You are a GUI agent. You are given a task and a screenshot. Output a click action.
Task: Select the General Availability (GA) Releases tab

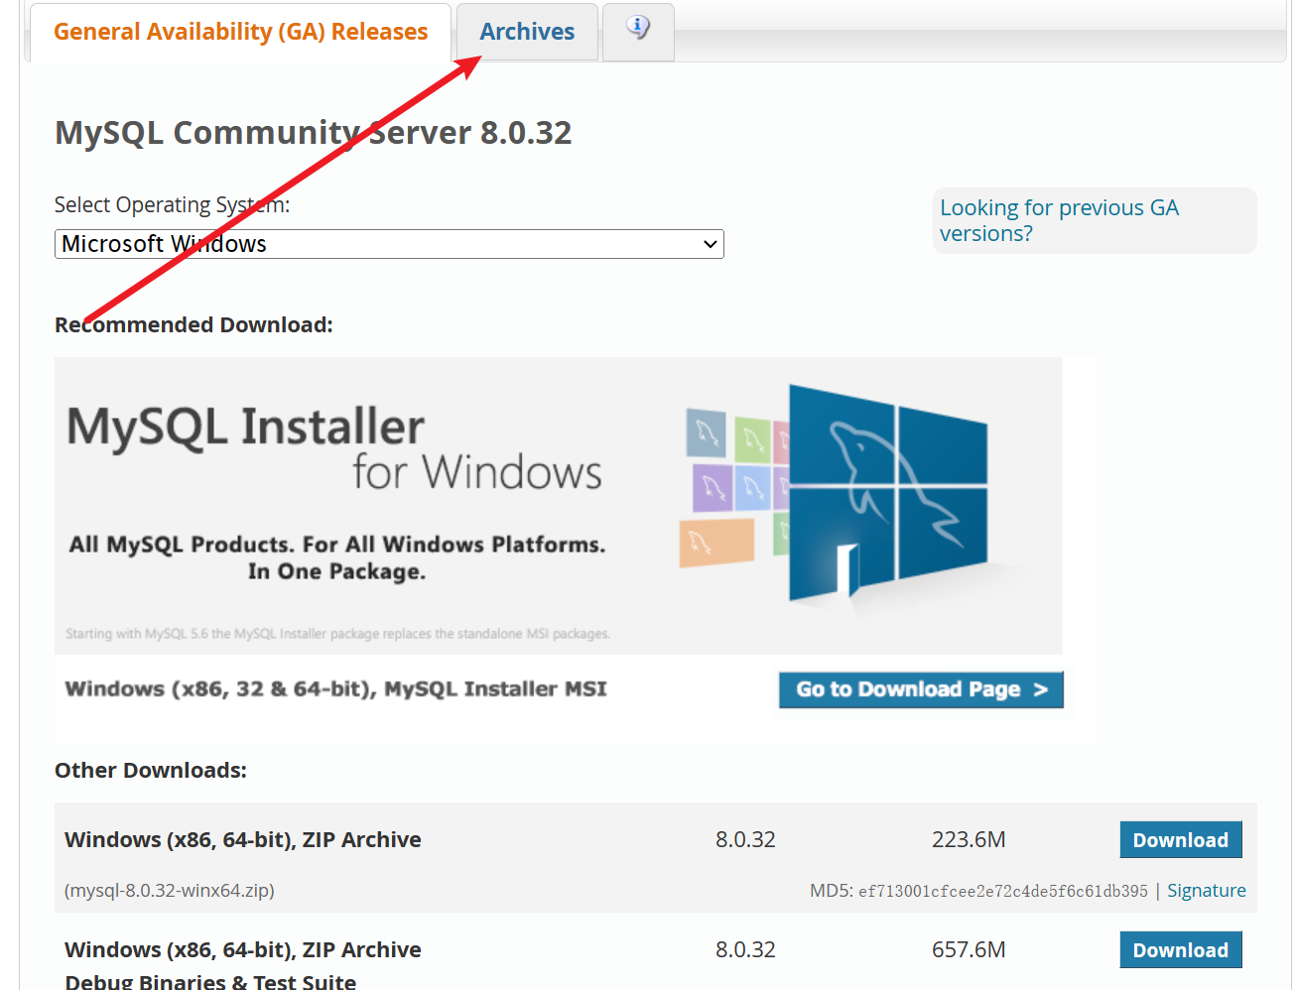[x=240, y=32]
